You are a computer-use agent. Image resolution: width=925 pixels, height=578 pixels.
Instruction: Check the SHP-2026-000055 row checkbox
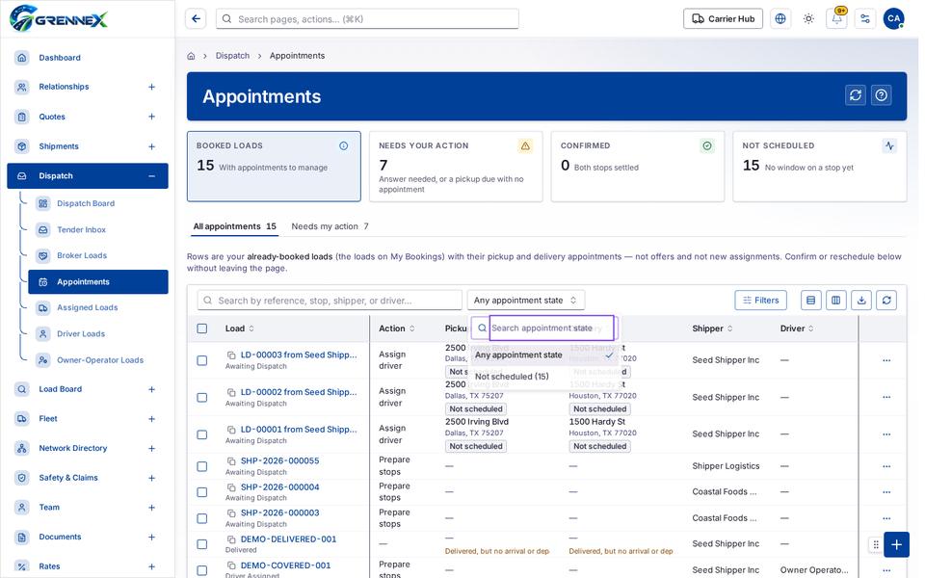pyautogui.click(x=201, y=466)
